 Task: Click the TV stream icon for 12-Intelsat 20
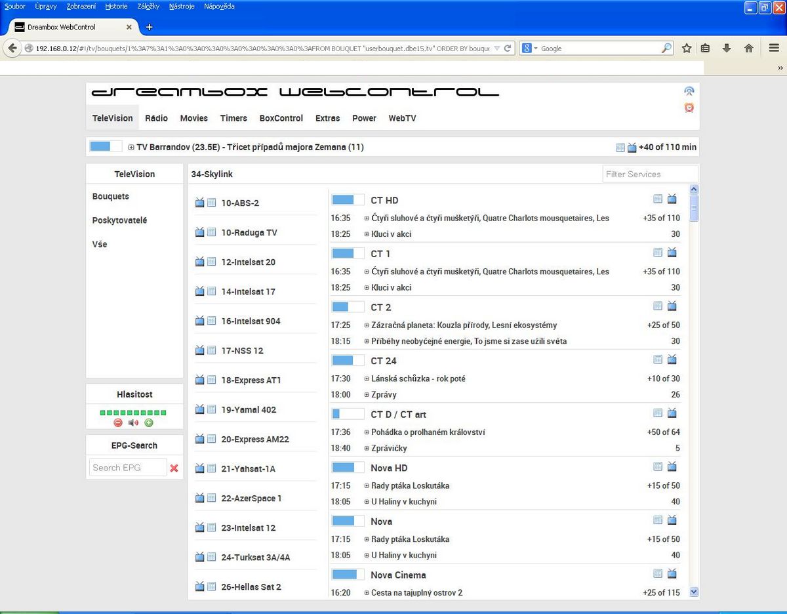coord(200,262)
